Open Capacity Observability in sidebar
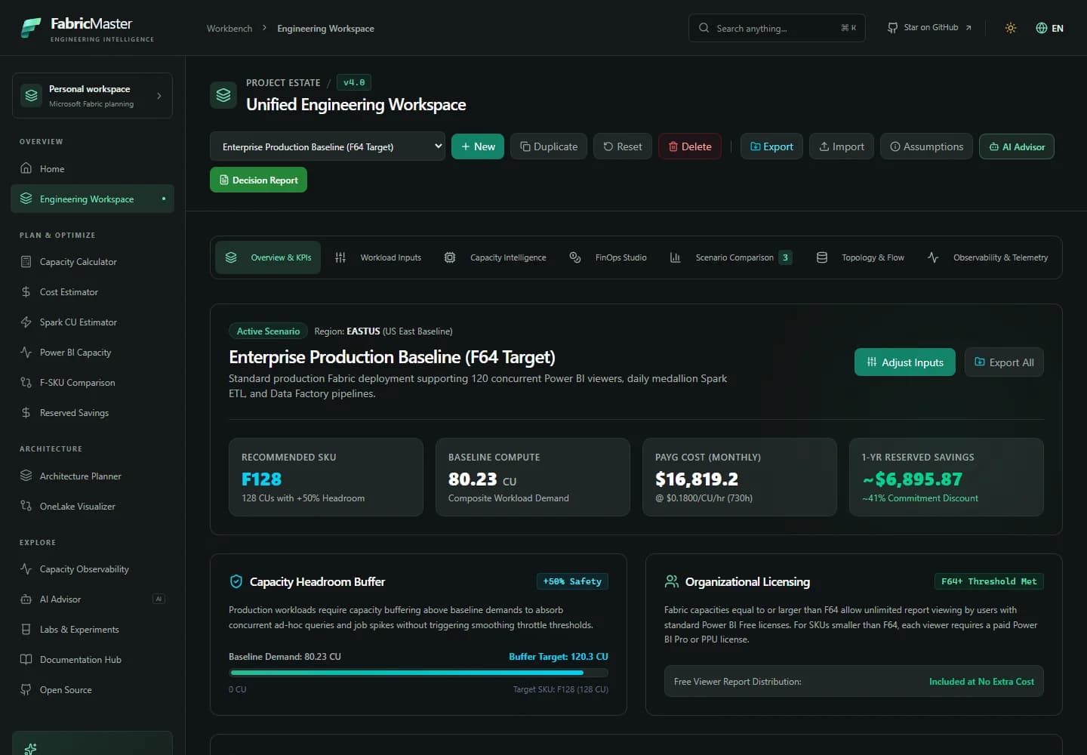Viewport: 1087px width, 755px height. point(92,569)
